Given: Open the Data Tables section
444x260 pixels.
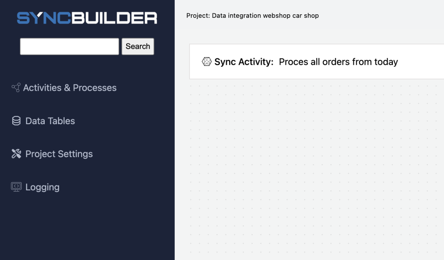Looking at the screenshot, I should 50,121.
